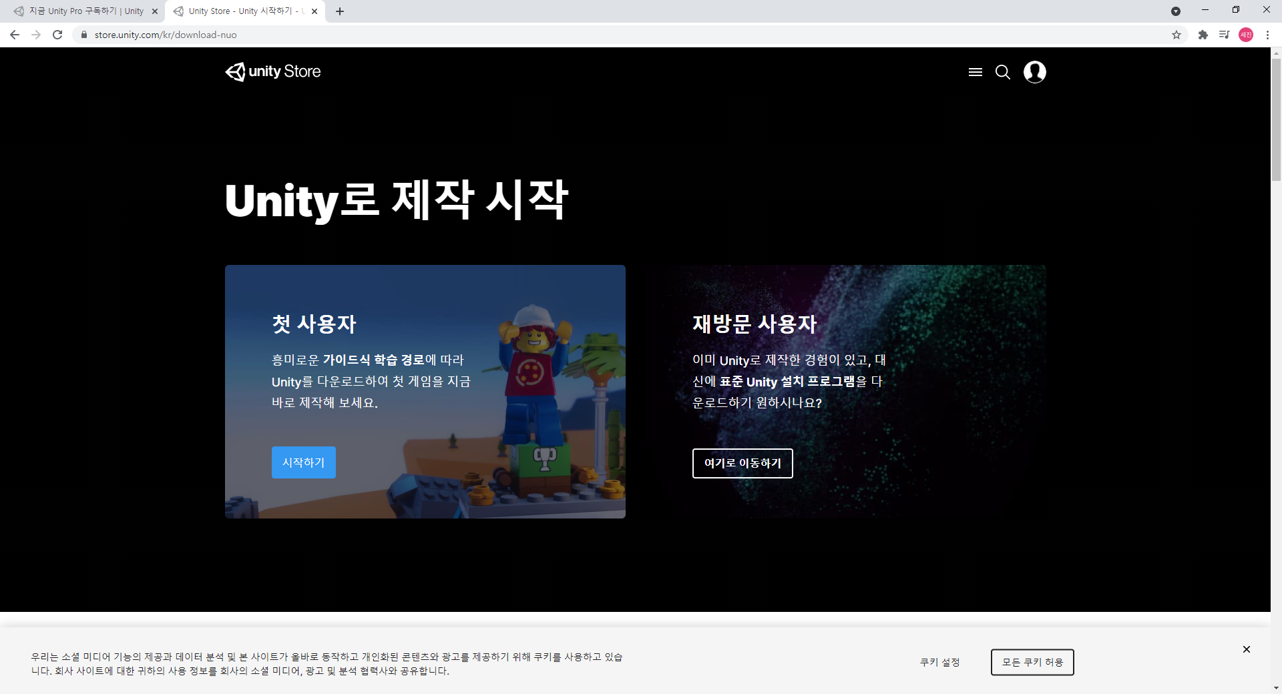Screen dimensions: 1282x694
Task: Click the 재방문 사용자 card heading
Action: pyautogui.click(x=755, y=324)
